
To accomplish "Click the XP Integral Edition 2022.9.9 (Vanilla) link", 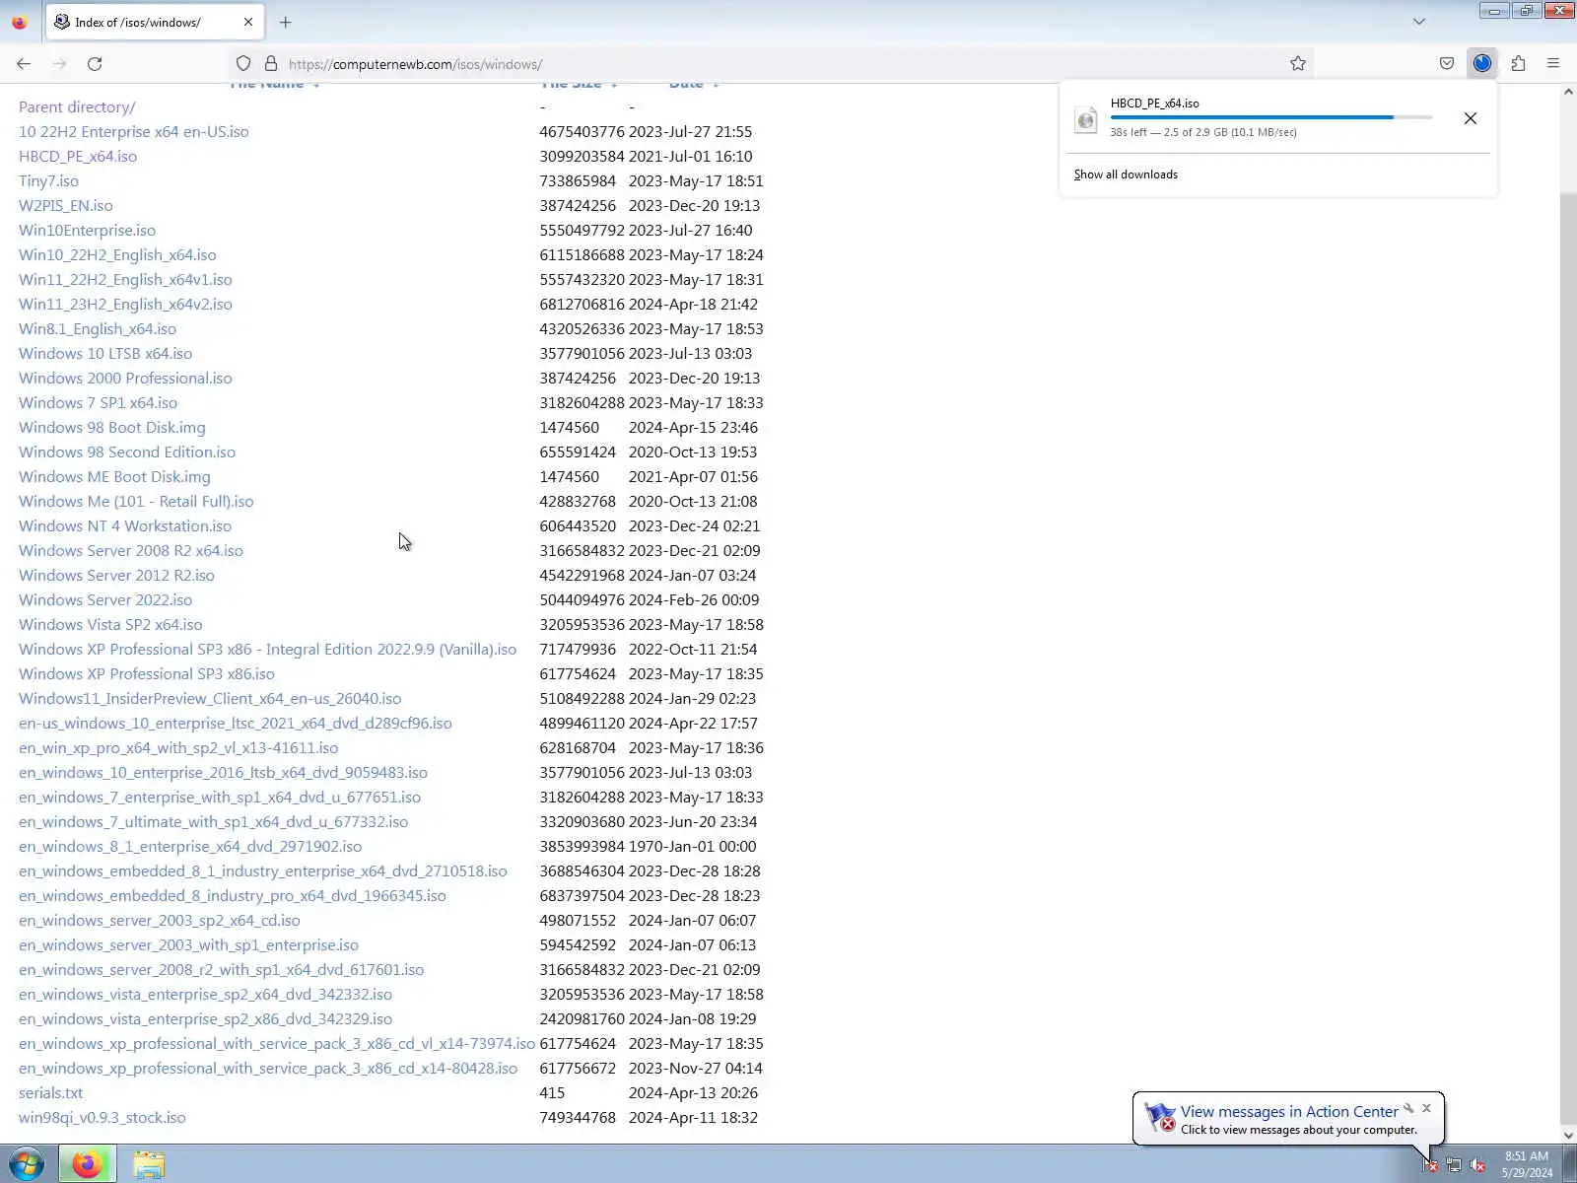I will pos(268,649).
